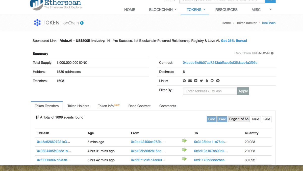The height and width of the screenshot is (171, 303).
Task: Open transaction 0x45a626627221c3
Action: [x=54, y=142]
